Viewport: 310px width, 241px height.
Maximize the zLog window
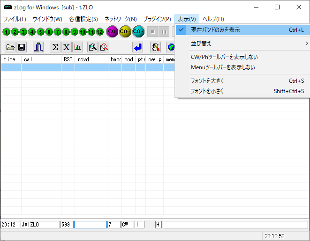click(x=277, y=7)
